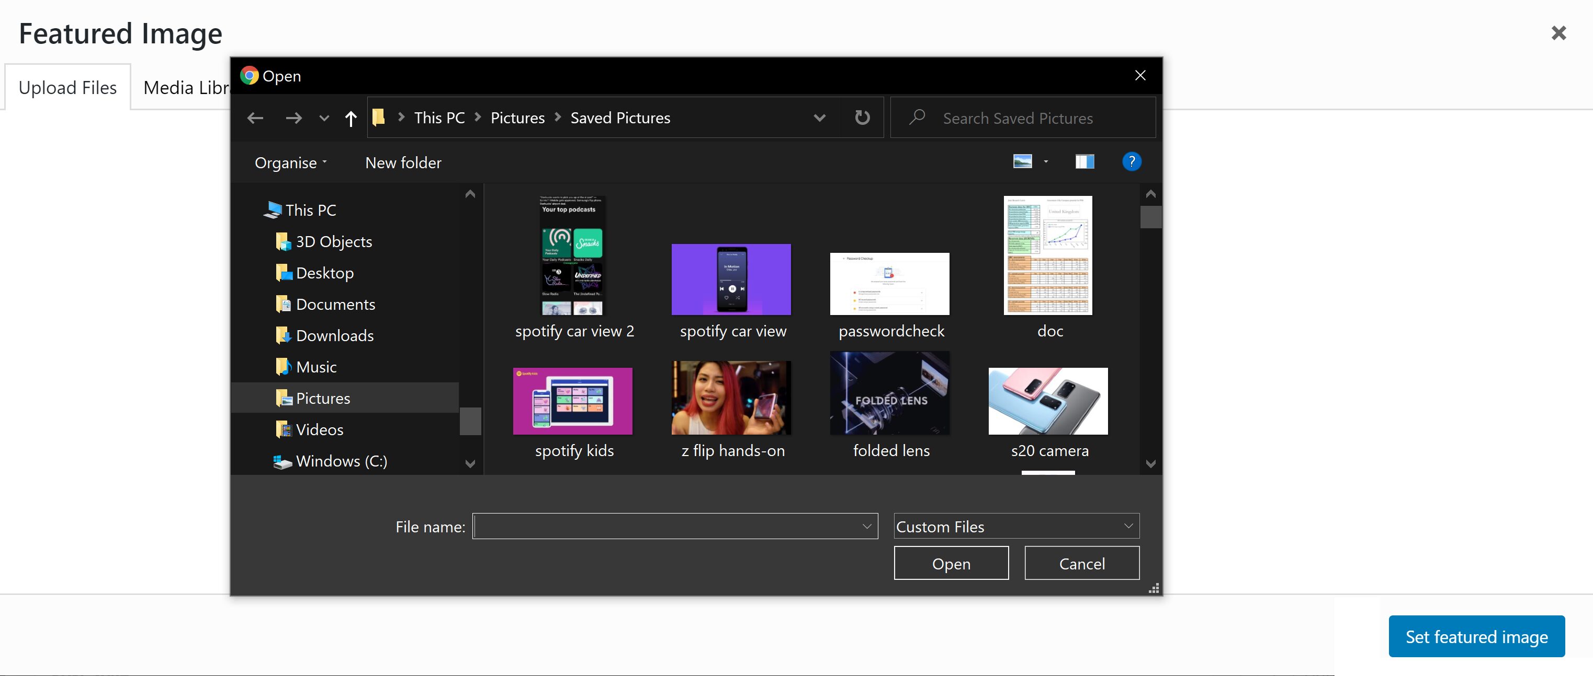Expand address bar previous locations dropdown
Image resolution: width=1593 pixels, height=676 pixels.
[x=819, y=118]
